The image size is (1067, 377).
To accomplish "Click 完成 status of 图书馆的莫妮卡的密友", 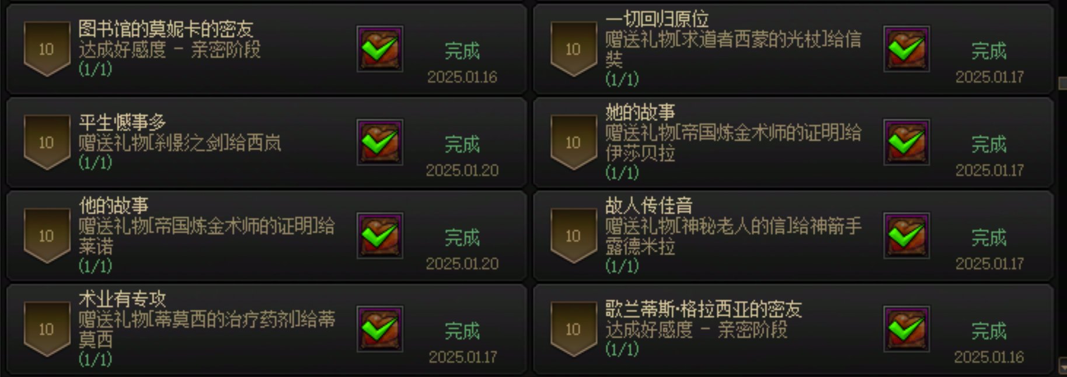I will (462, 51).
